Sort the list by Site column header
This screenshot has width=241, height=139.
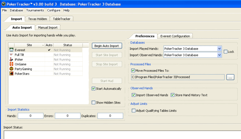coord(29,45)
